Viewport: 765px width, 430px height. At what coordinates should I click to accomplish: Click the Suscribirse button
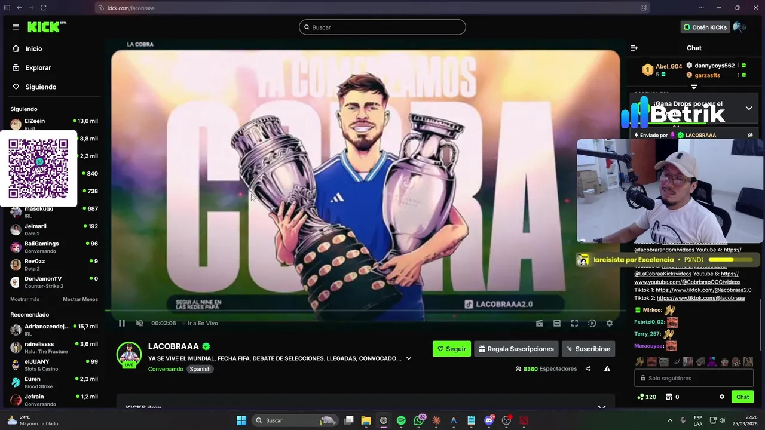pos(588,349)
